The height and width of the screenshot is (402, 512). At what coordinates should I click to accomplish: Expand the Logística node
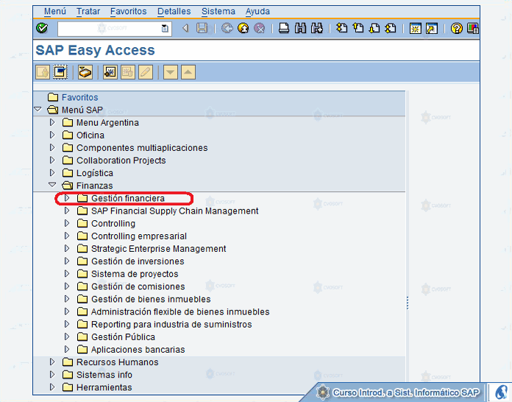[52, 172]
